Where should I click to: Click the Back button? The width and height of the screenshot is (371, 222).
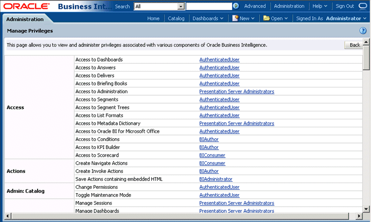(355, 45)
